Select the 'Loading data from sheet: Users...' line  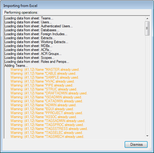pyautogui.click(x=28, y=22)
